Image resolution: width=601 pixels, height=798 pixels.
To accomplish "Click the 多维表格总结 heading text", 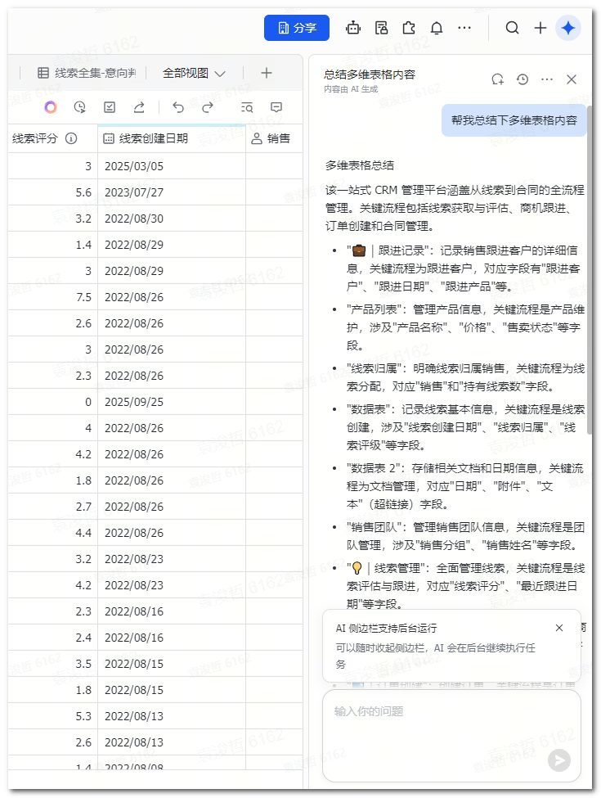I will [x=360, y=165].
